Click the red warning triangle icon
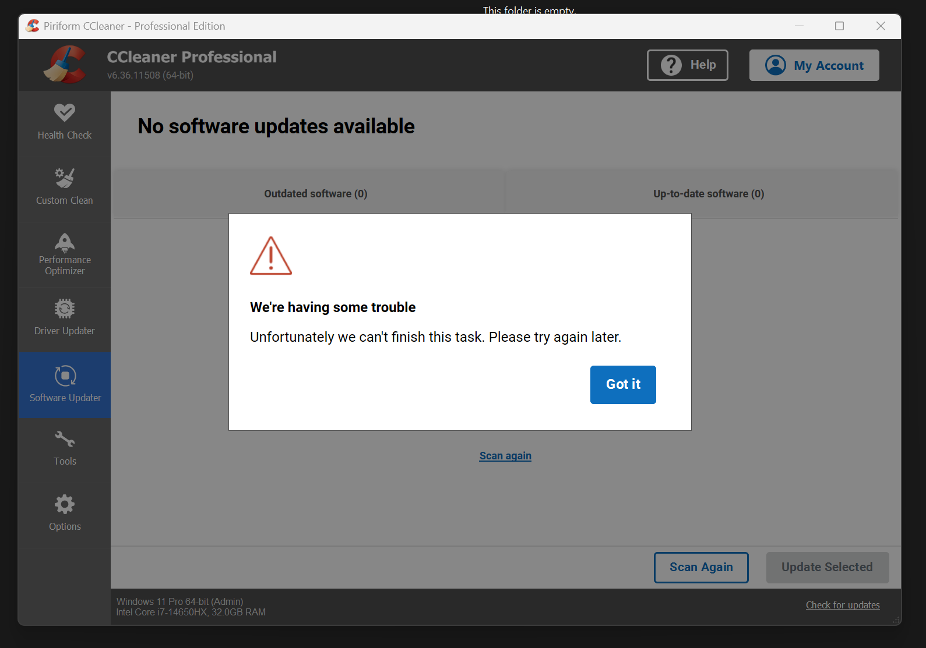The height and width of the screenshot is (648, 926). tap(271, 256)
